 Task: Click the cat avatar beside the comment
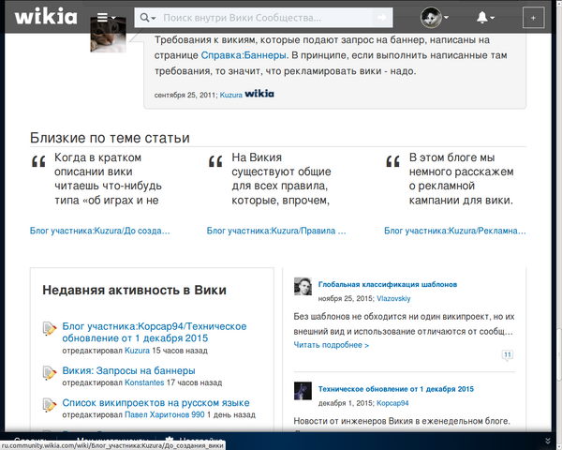click(109, 35)
